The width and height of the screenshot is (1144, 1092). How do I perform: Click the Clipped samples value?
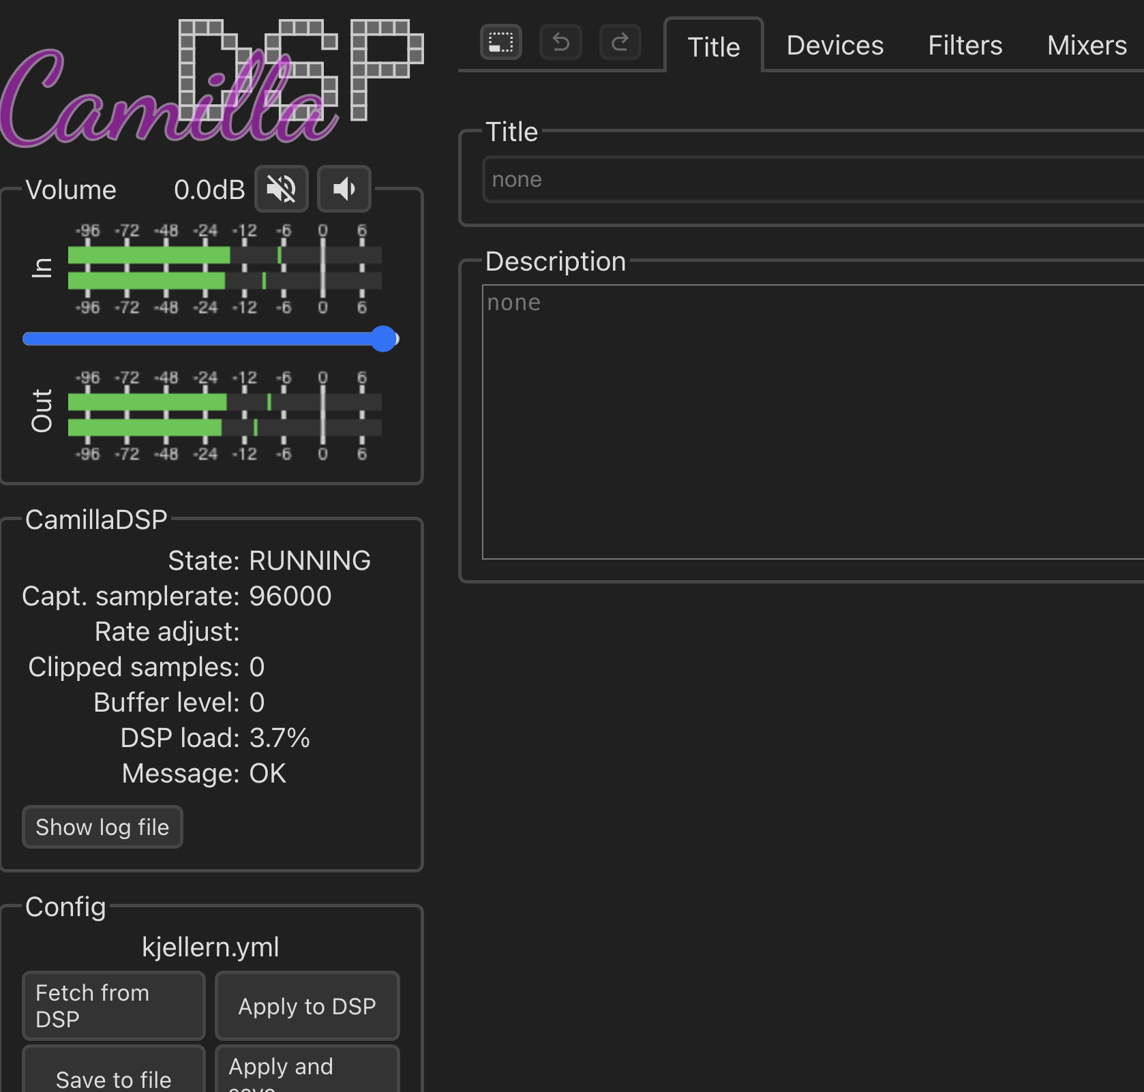point(257,667)
